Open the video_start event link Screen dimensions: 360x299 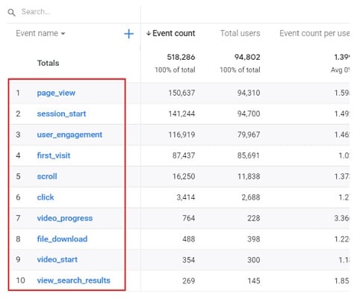(x=57, y=259)
